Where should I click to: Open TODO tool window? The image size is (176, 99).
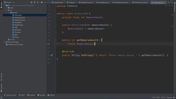(x=22, y=95)
